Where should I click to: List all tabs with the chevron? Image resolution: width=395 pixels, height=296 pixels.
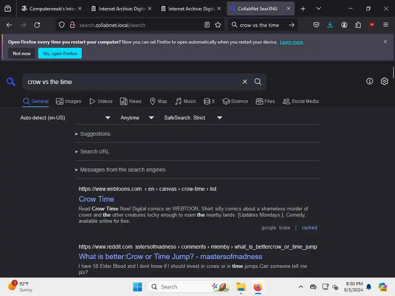[318, 8]
